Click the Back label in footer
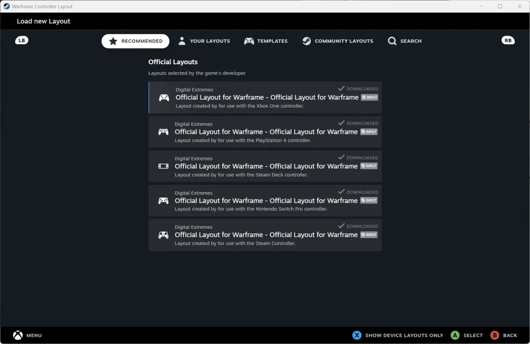The height and width of the screenshot is (344, 530). tap(510, 336)
